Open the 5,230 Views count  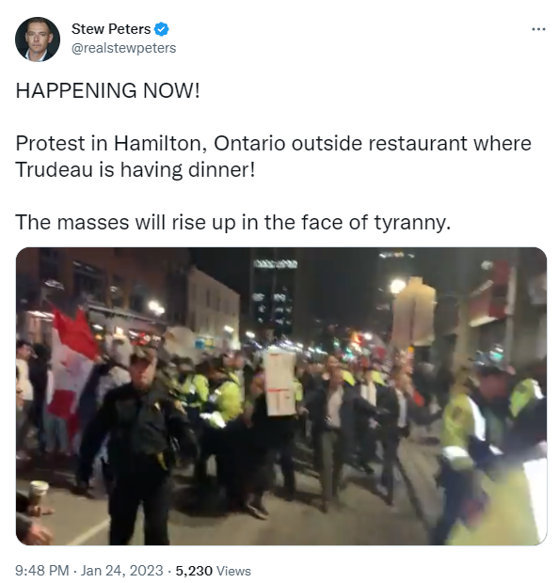(214, 571)
